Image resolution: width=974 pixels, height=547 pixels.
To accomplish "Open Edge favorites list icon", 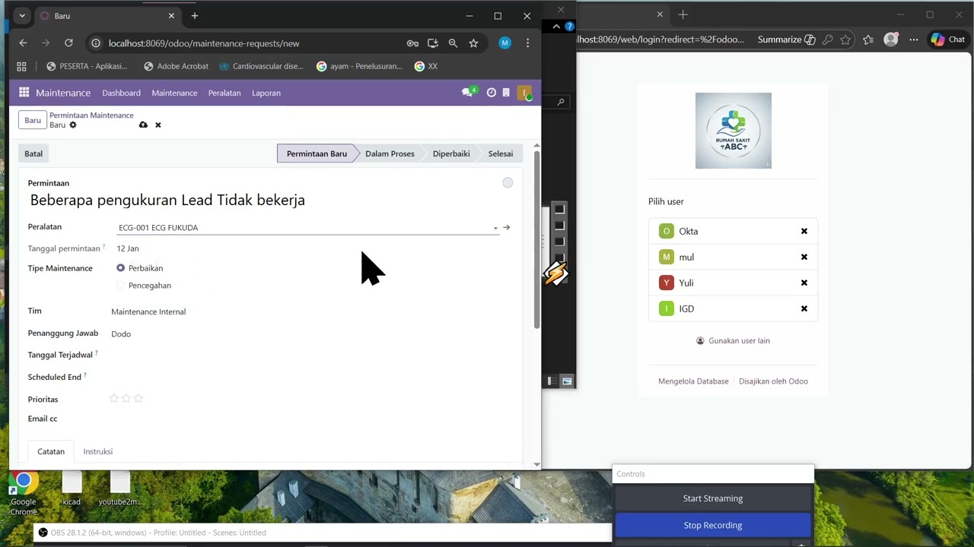I will [868, 40].
